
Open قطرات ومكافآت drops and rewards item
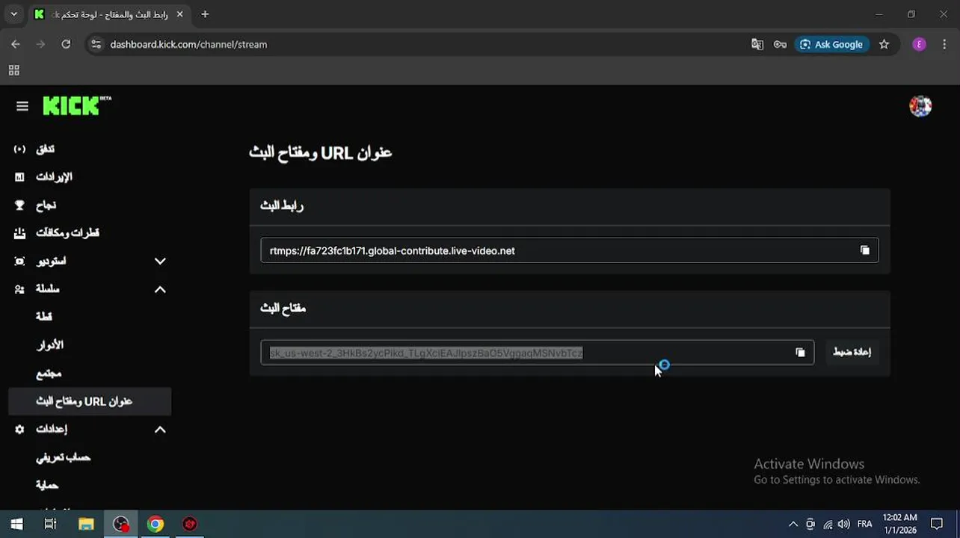pyautogui.click(x=90, y=233)
